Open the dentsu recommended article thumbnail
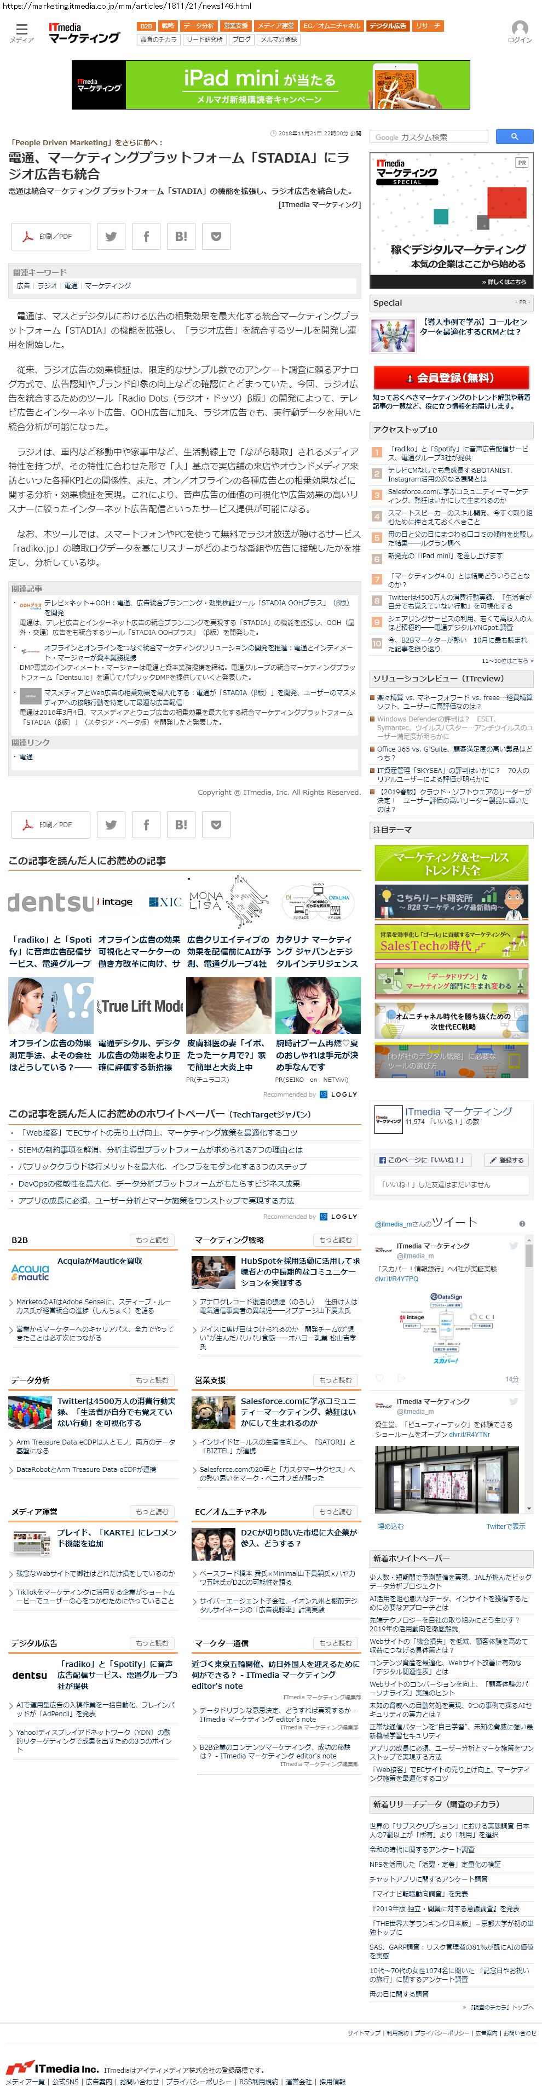 50,902
